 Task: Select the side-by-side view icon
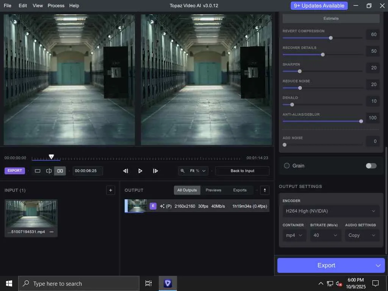[x=60, y=171]
